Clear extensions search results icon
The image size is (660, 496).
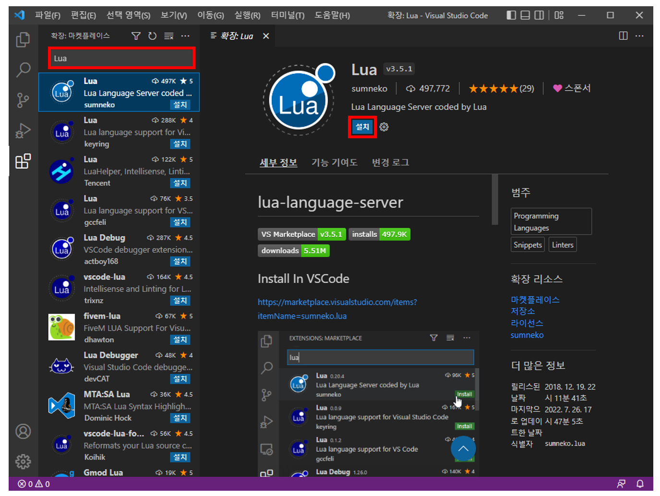169,36
